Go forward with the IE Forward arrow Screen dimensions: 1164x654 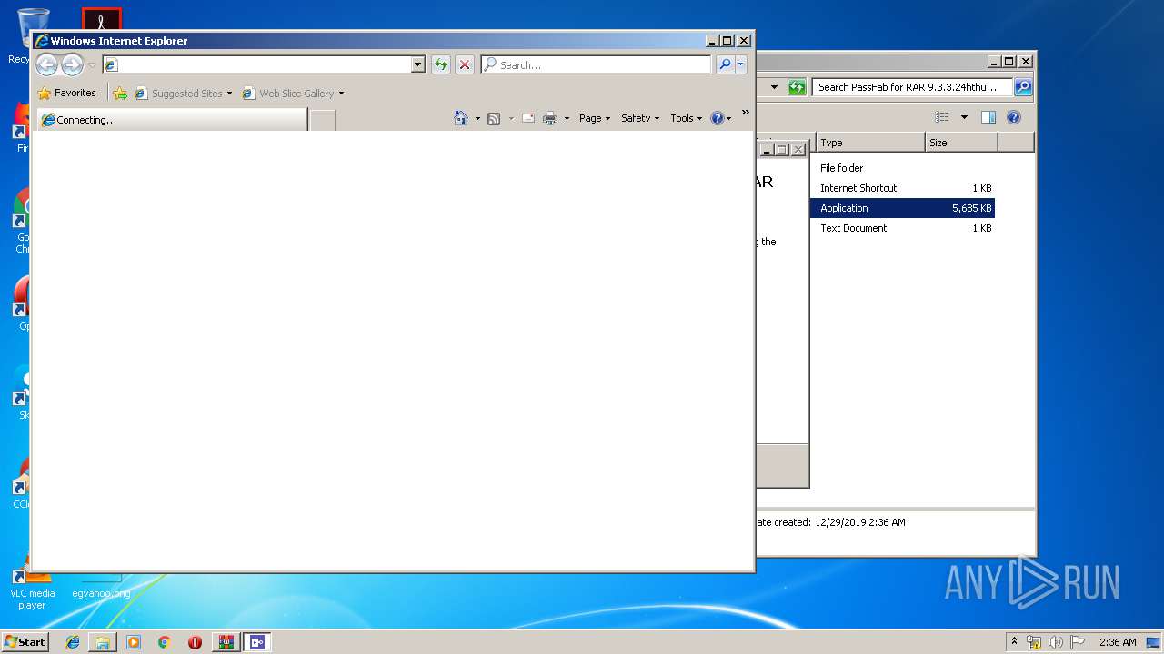point(72,64)
